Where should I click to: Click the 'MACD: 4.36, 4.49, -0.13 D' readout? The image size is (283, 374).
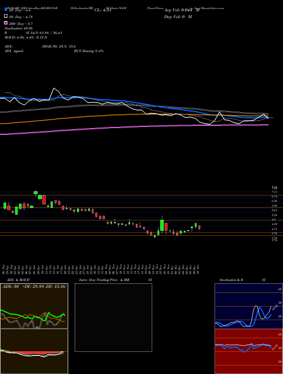coord(25,37)
